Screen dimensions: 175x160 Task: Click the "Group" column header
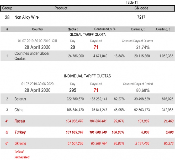(7, 8)
